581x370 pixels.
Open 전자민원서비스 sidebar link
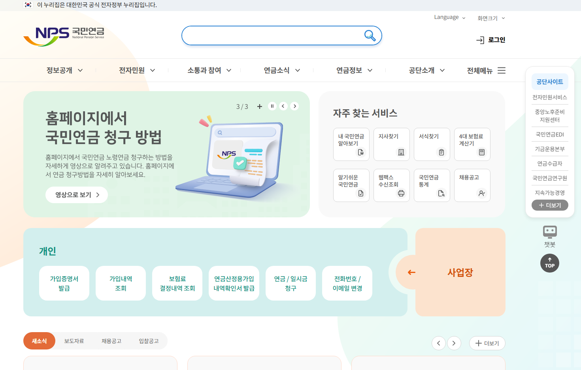550,97
